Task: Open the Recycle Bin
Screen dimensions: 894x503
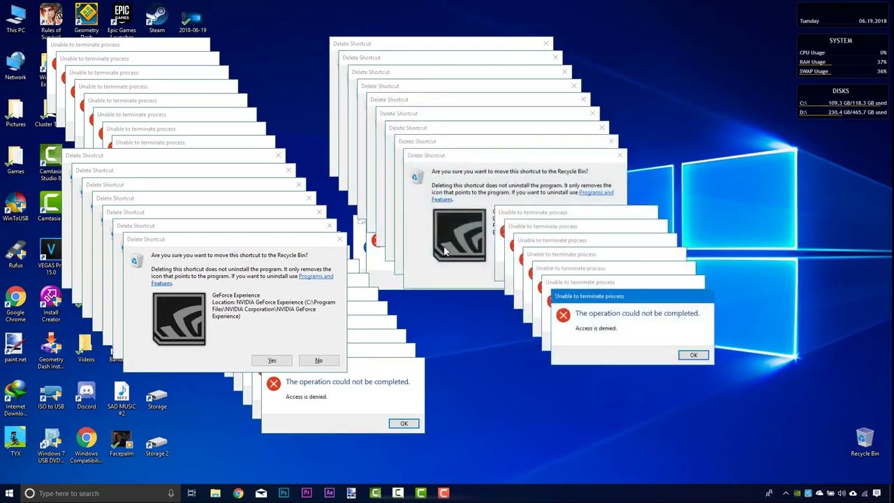Action: (x=865, y=442)
